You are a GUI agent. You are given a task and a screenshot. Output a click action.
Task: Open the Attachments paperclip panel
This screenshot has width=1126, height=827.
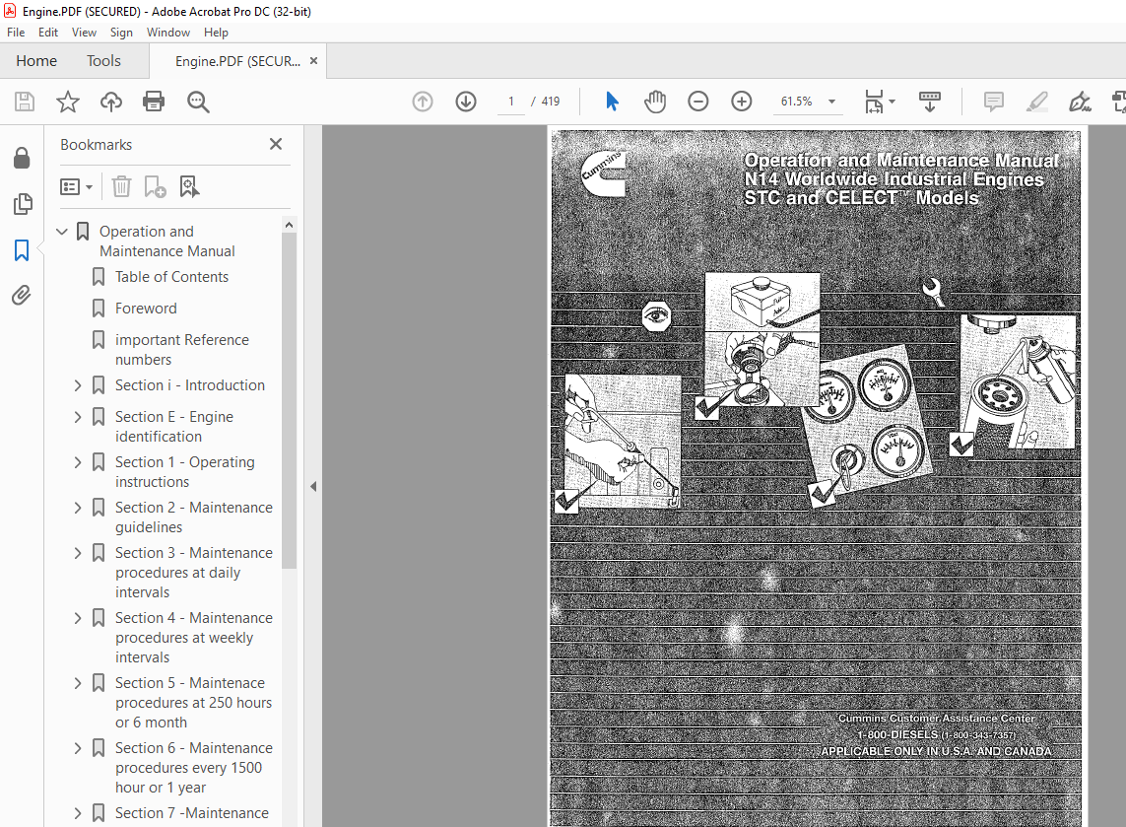pyautogui.click(x=22, y=296)
